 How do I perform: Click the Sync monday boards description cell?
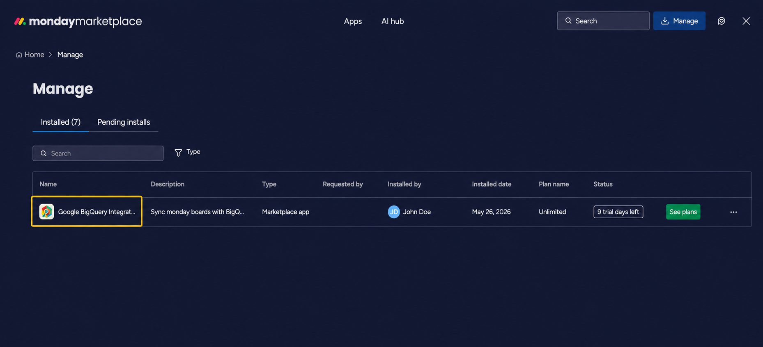coord(197,212)
